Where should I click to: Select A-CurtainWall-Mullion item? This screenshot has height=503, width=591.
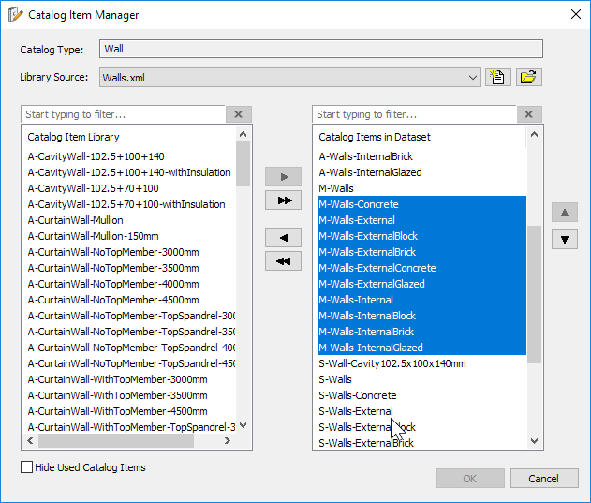(x=75, y=220)
